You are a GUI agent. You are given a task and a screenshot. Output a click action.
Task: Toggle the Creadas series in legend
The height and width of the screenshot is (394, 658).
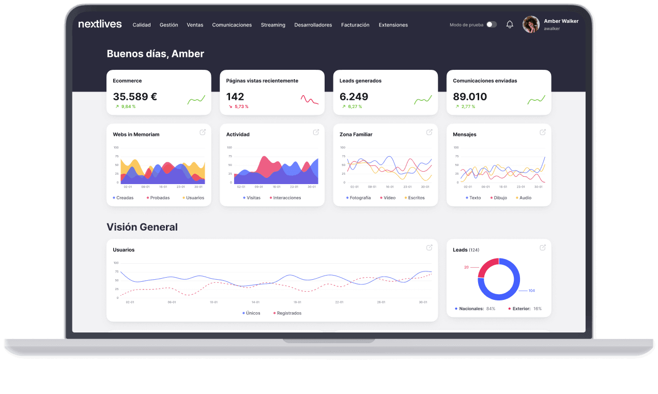point(123,198)
